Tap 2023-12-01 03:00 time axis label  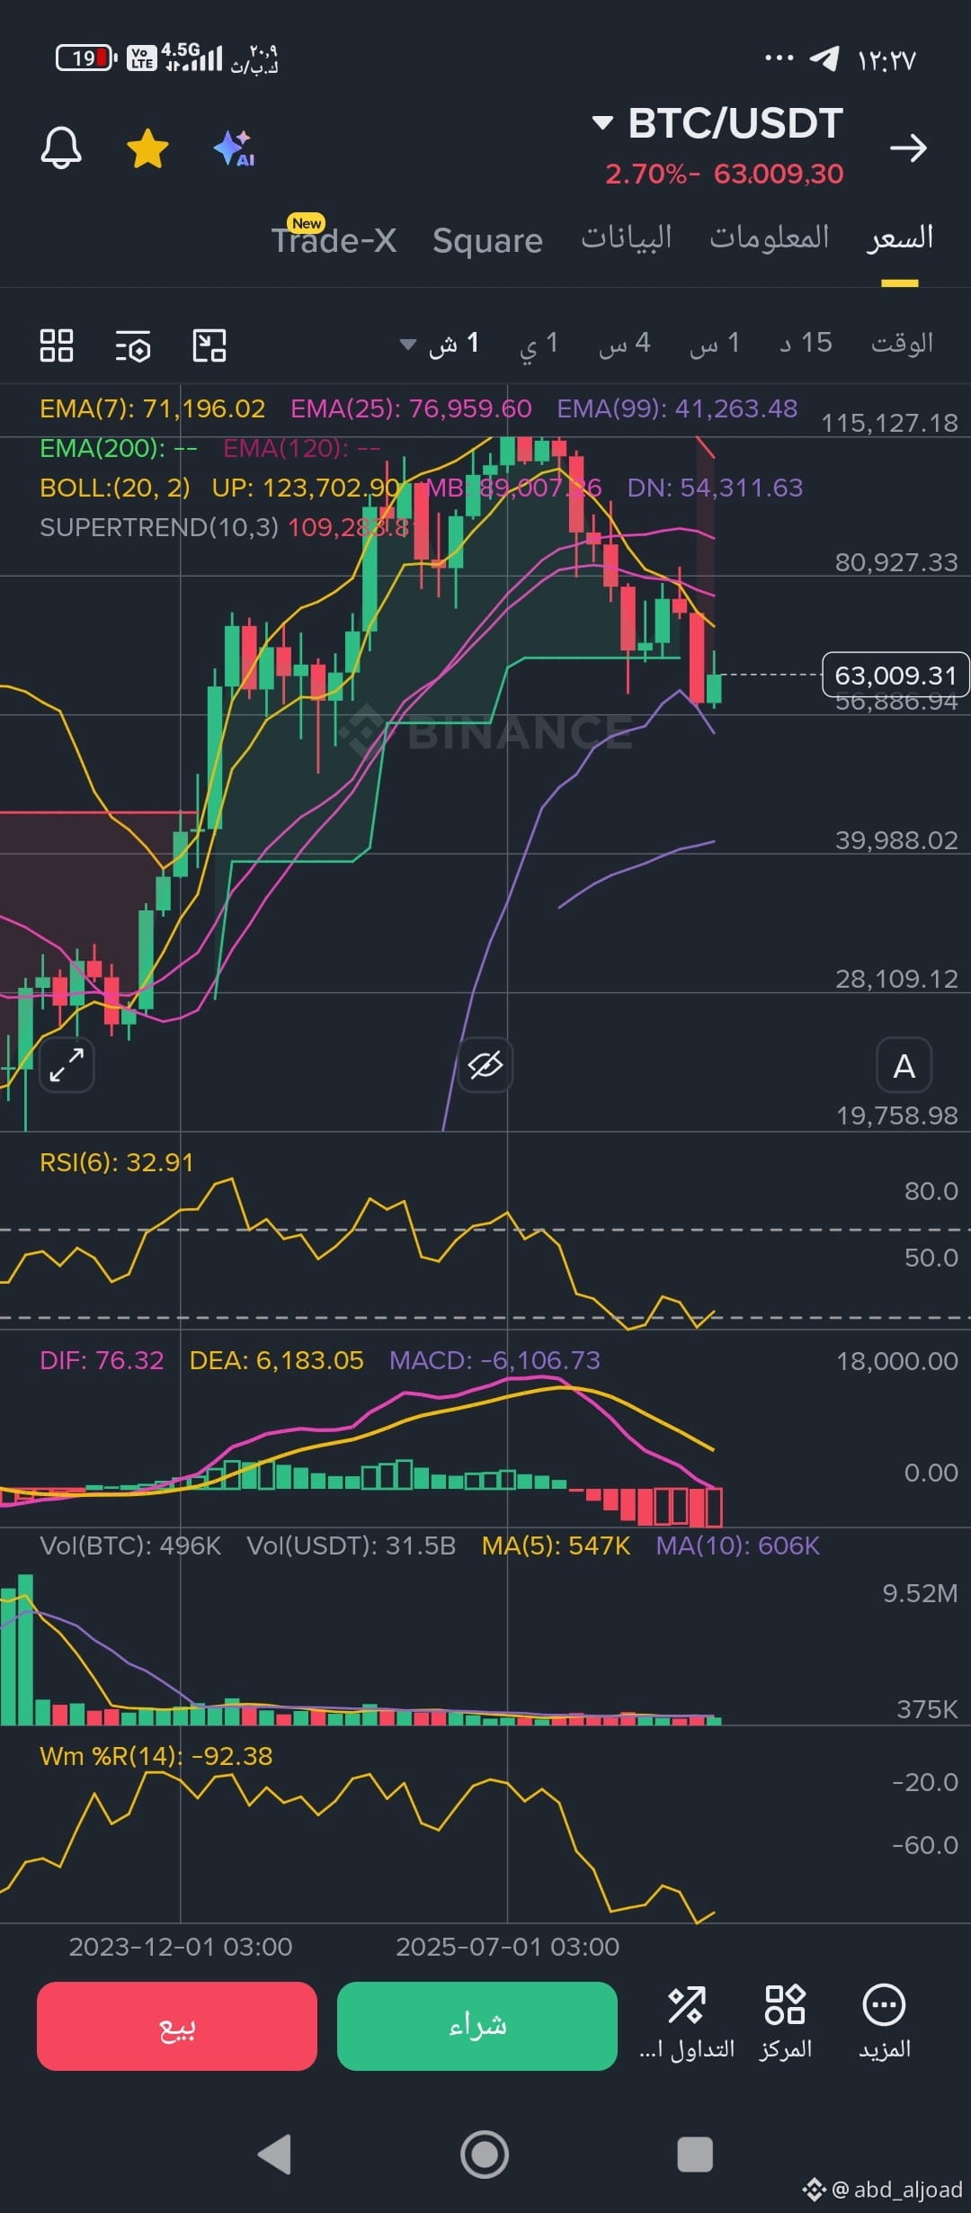tap(181, 1947)
